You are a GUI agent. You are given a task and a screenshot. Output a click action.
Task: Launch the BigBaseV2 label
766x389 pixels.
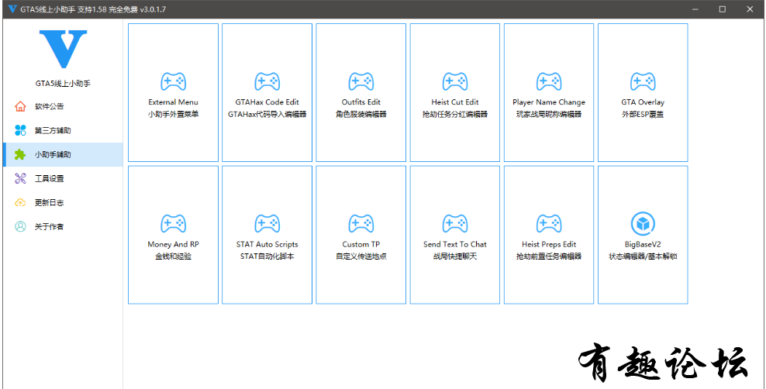[643, 244]
